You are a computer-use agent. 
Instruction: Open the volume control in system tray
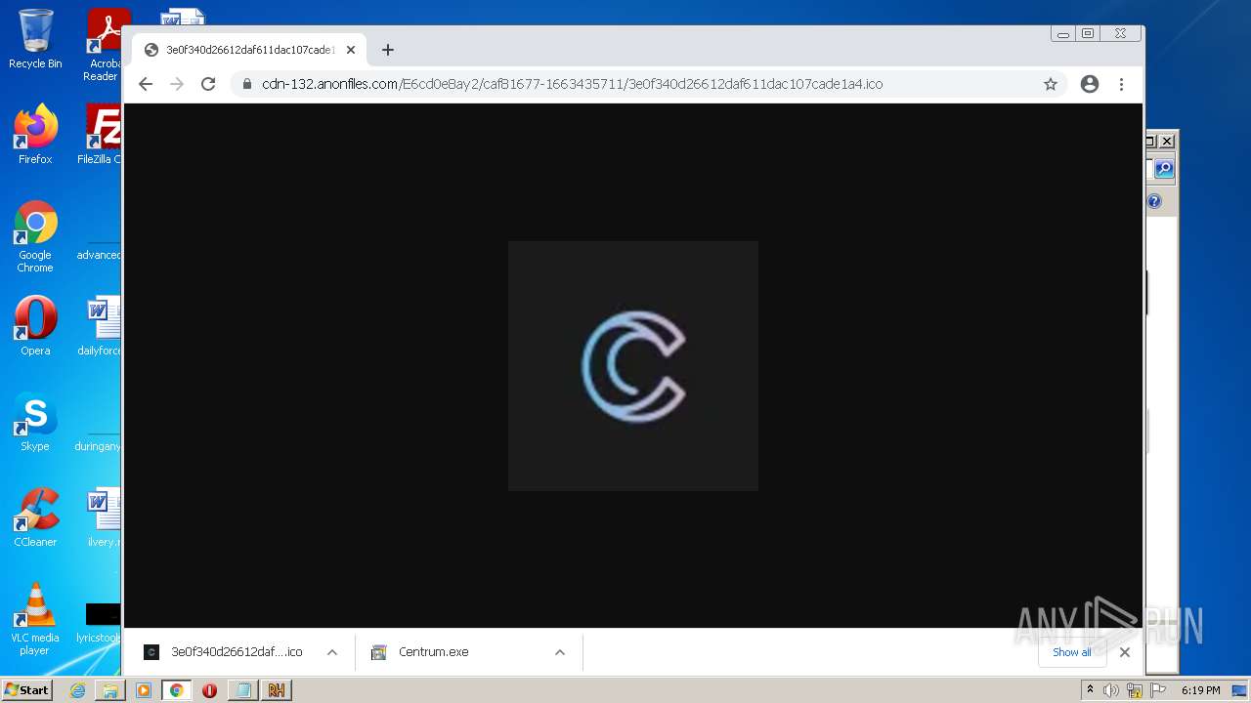(x=1111, y=690)
